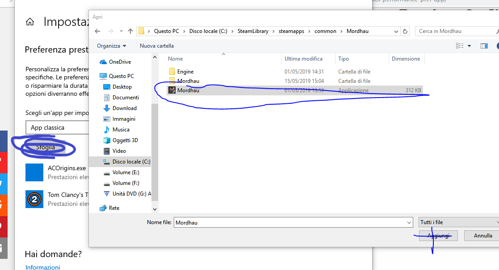499x270 pixels.
Task: Click the Sfoglia button in Settings
Action: 46,147
